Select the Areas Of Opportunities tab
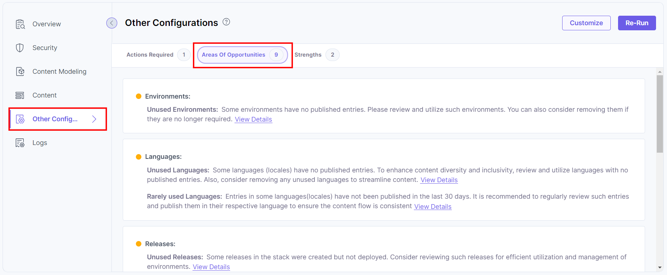Image resolution: width=667 pixels, height=275 pixels. [243, 55]
